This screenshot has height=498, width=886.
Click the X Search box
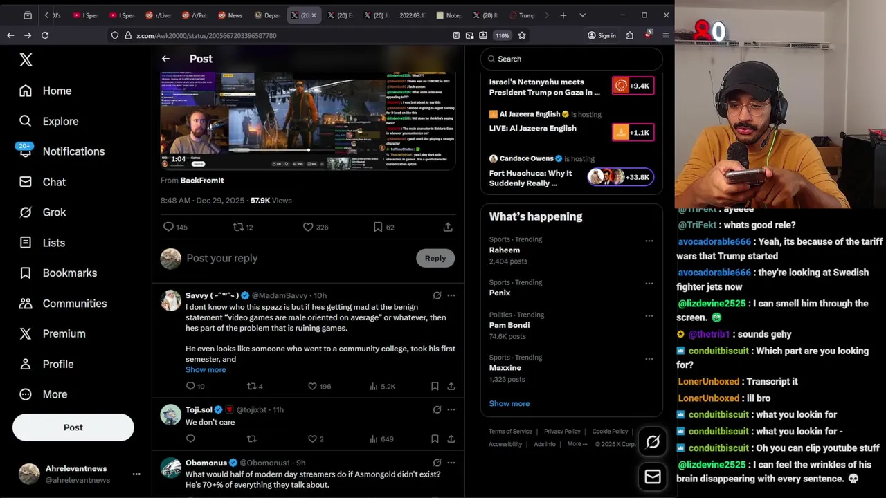tap(572, 59)
